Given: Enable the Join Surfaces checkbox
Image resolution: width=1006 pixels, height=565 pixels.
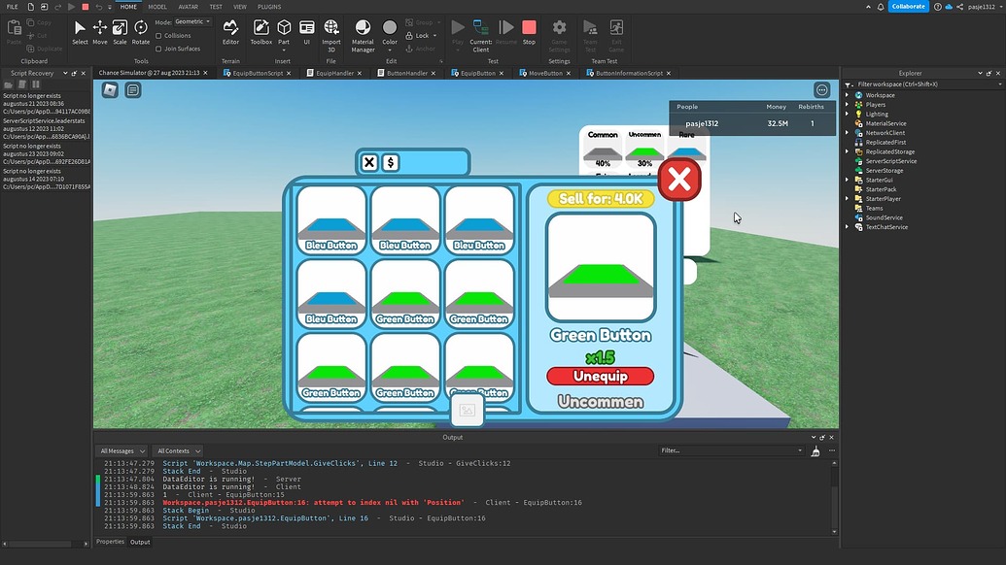Looking at the screenshot, I should (x=158, y=49).
